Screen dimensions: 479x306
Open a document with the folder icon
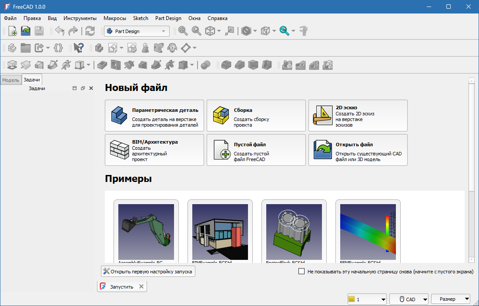point(26,31)
